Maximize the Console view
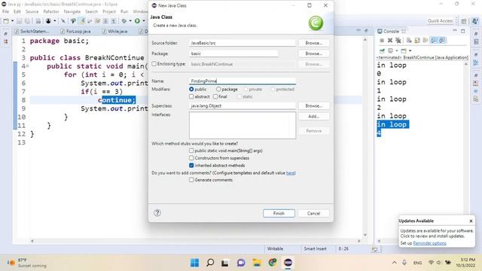 [462, 31]
